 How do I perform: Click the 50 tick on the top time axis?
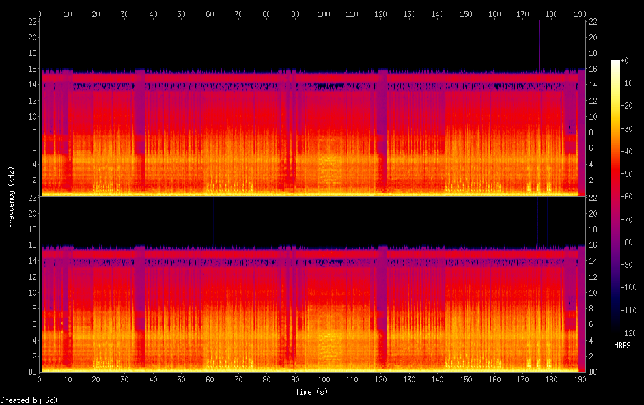[181, 13]
